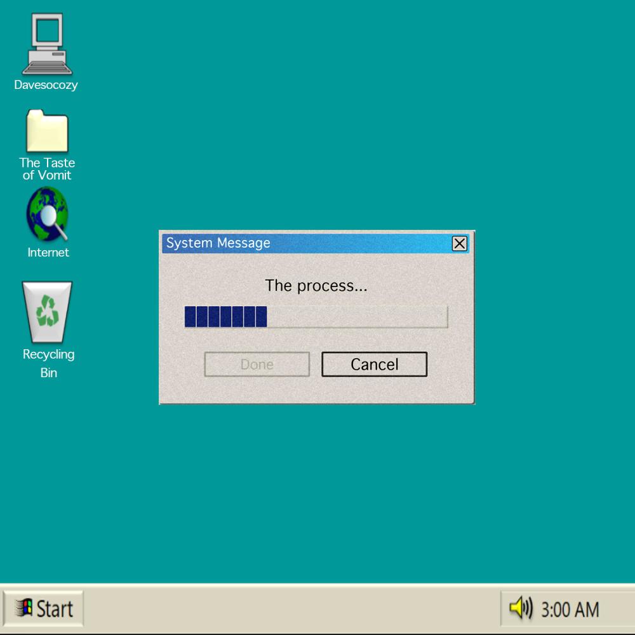Click the blue progress bar
This screenshot has width=635, height=635.
point(316,316)
